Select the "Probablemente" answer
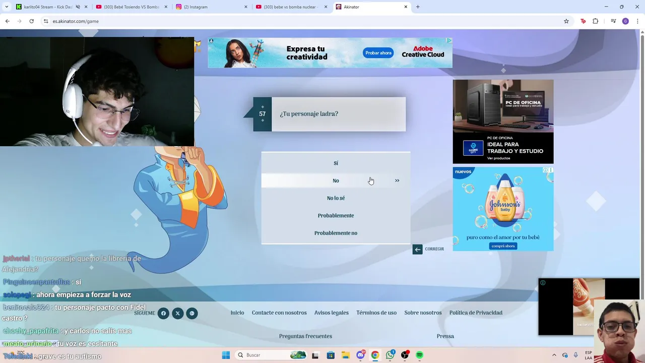645x363 pixels. click(336, 215)
